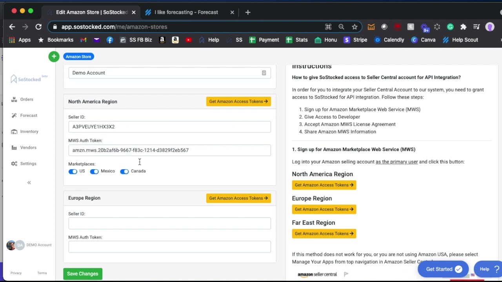
Task: Toggle the US marketplace switch
Action: click(x=73, y=172)
